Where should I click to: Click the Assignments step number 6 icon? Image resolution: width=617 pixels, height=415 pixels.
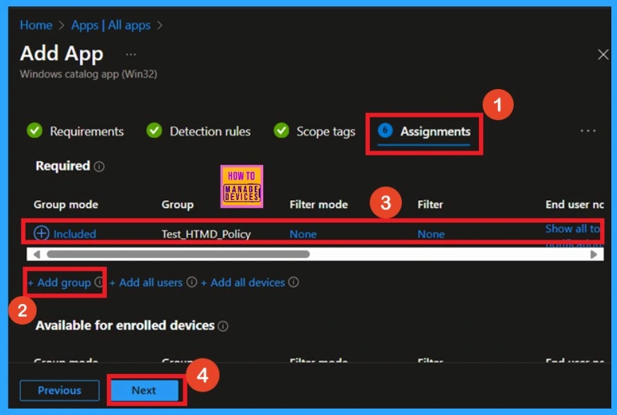(385, 130)
